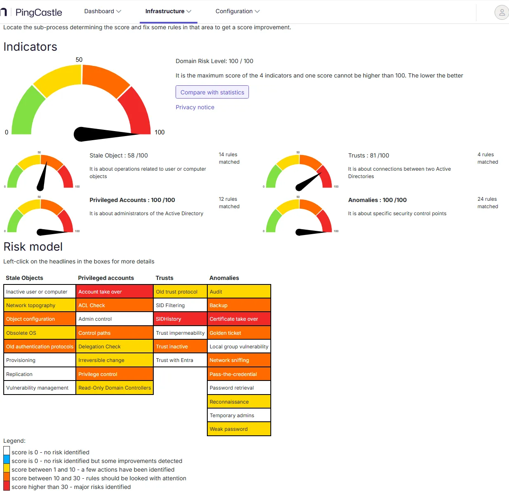Expand the Configuration menu chevron

click(257, 12)
